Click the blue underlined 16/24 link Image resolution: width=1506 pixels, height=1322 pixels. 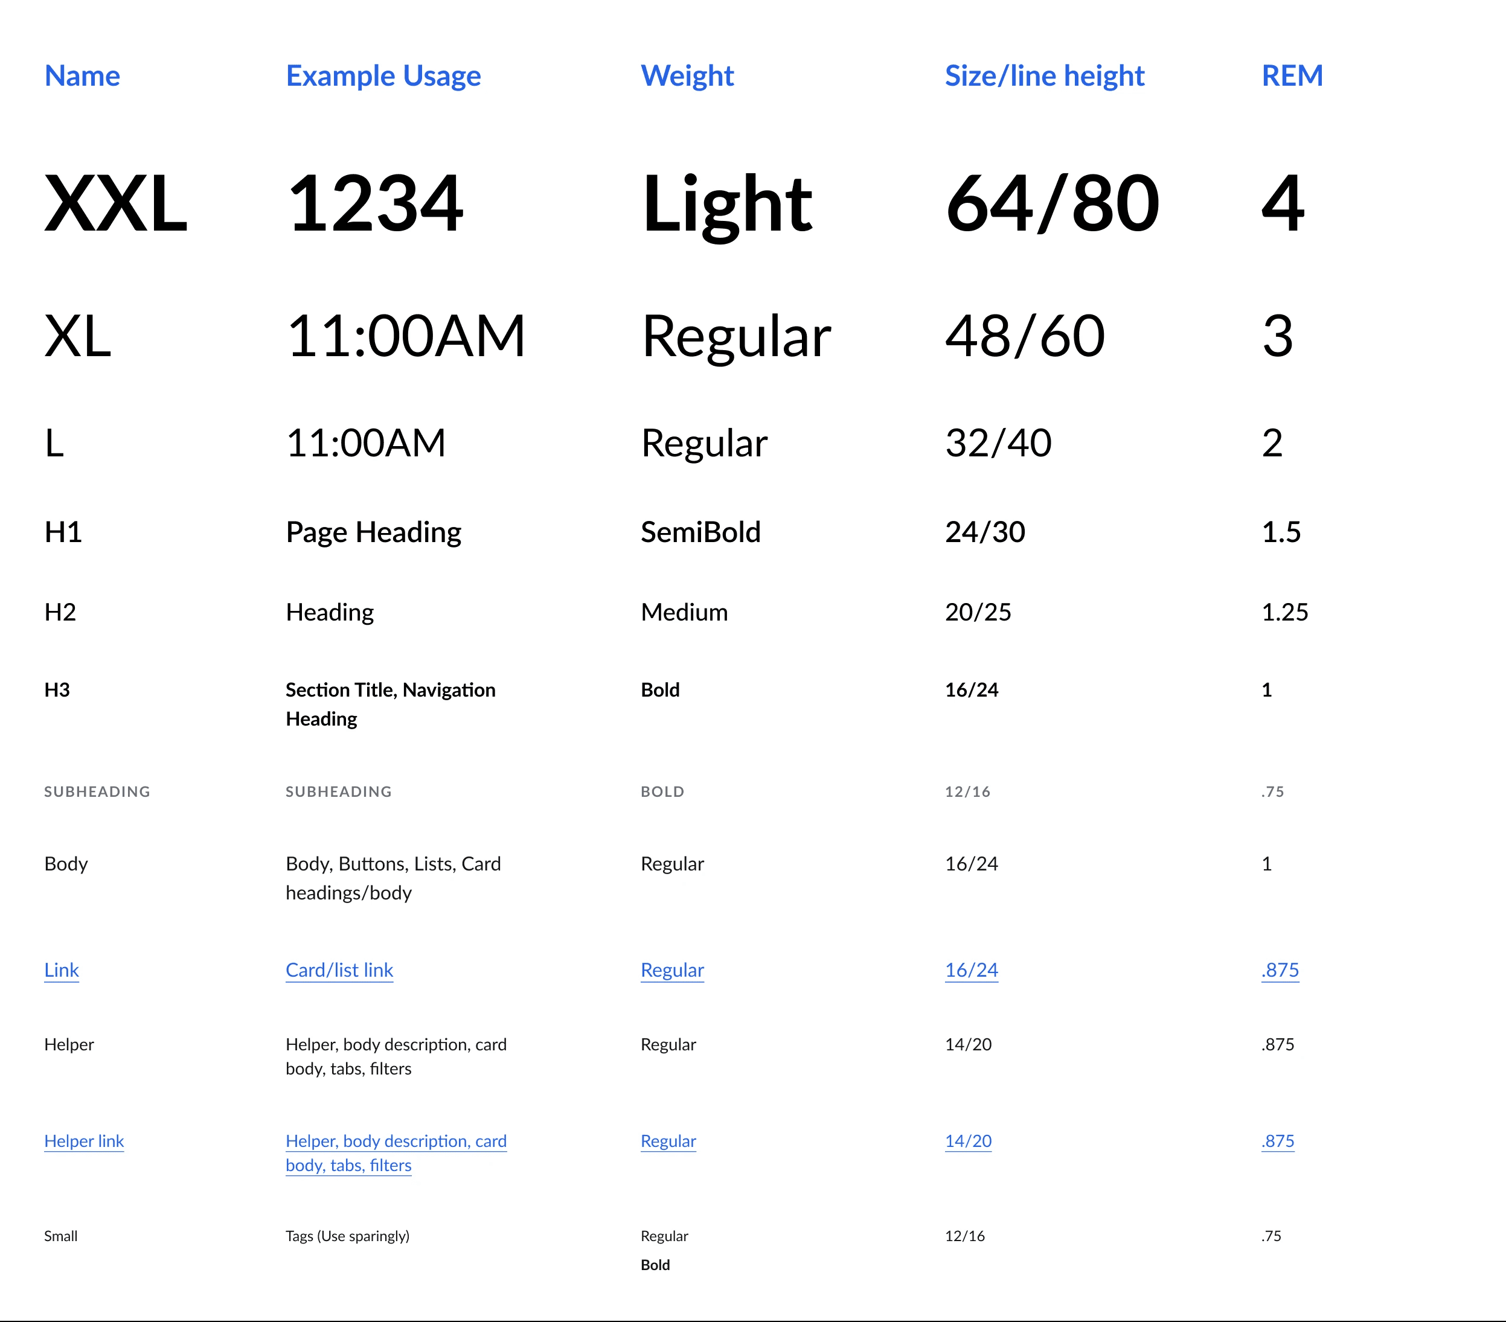tap(971, 970)
